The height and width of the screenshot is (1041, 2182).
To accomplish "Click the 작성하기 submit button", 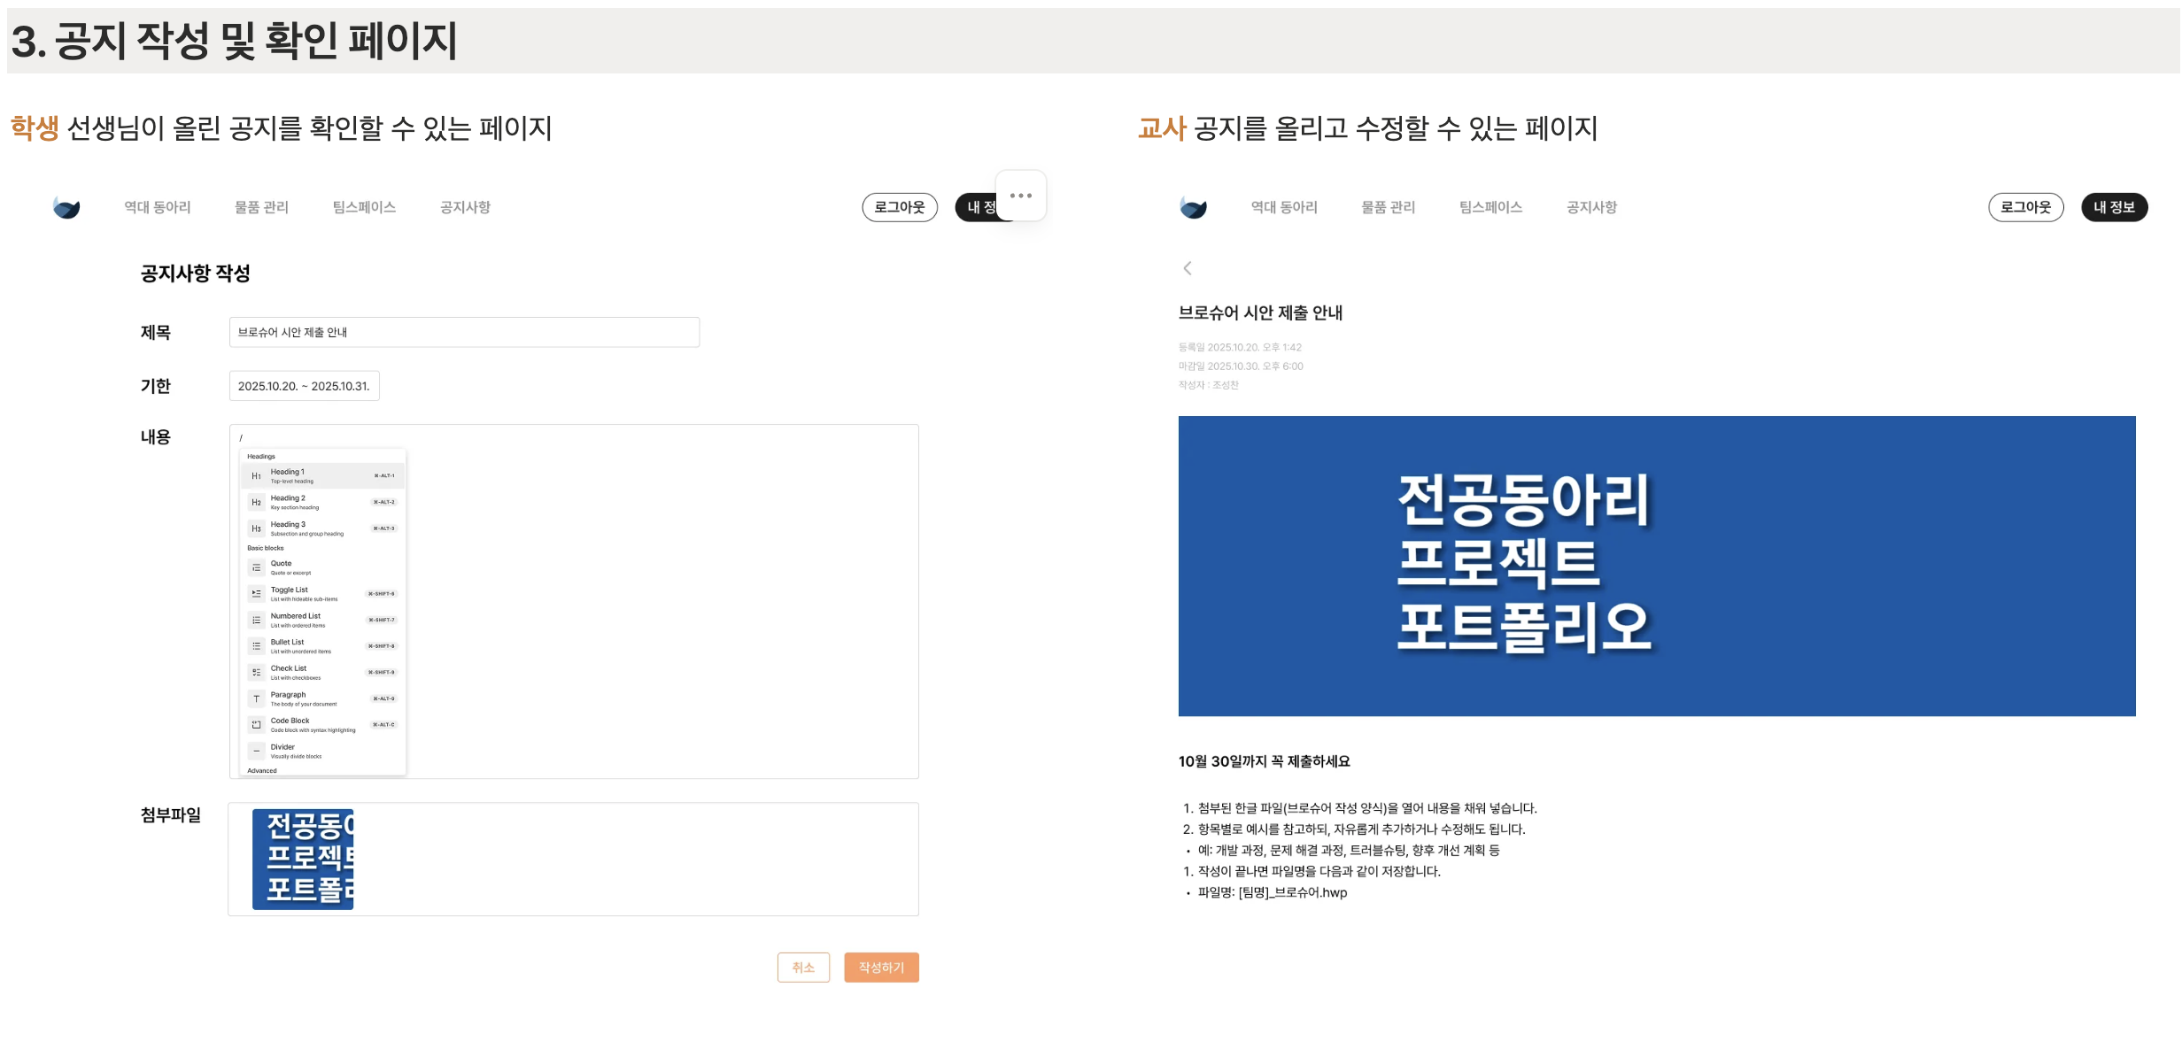I will [880, 968].
